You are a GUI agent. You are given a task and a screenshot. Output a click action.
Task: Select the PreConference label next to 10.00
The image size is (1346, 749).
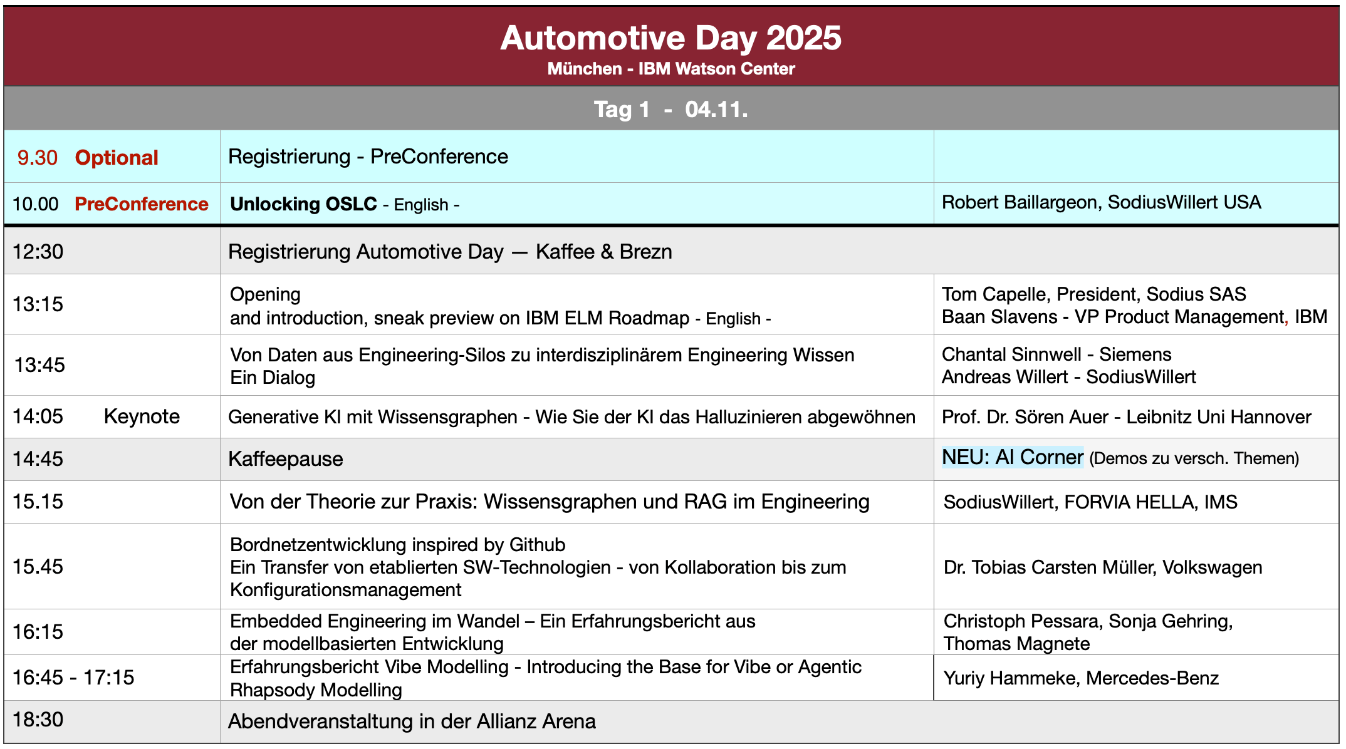pyautogui.click(x=142, y=204)
